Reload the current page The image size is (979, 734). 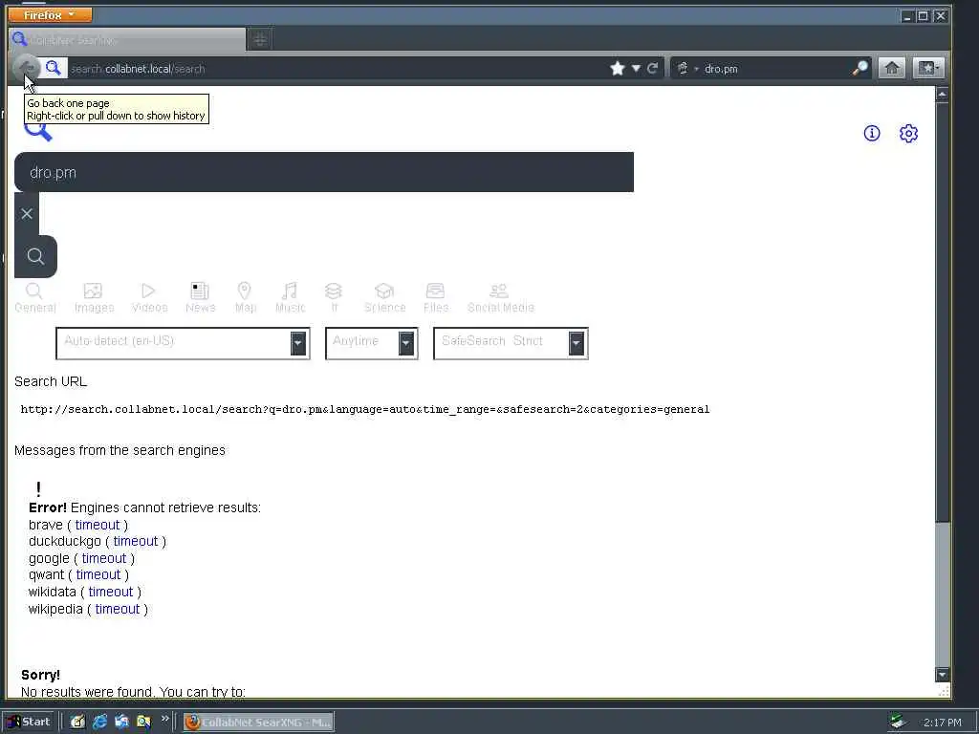click(x=653, y=68)
